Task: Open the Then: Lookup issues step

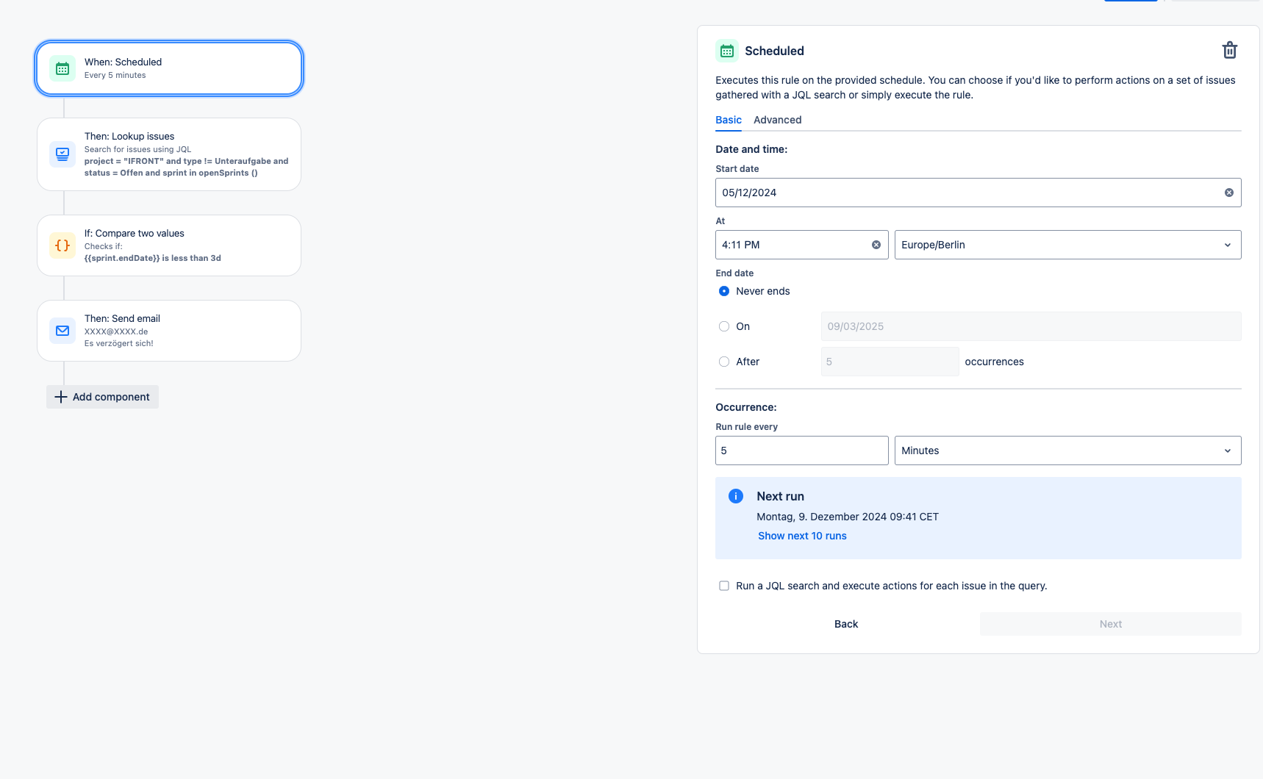Action: click(169, 154)
